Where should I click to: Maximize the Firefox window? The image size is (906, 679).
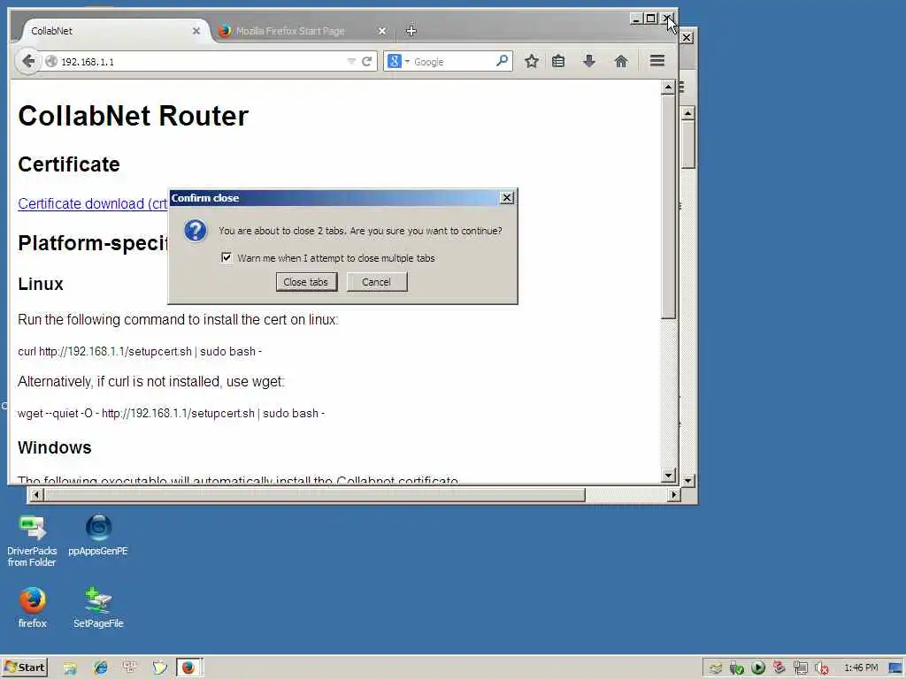650,19
